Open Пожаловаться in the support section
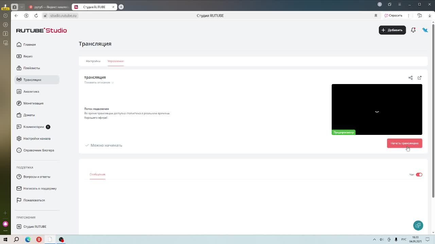 (37, 200)
